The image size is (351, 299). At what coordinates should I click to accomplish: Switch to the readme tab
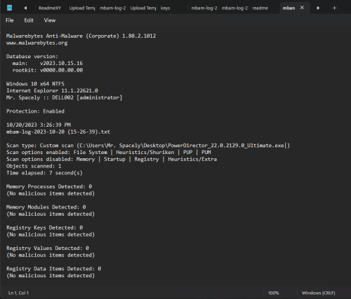click(260, 8)
